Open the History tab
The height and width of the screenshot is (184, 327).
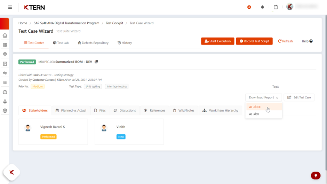click(x=125, y=43)
